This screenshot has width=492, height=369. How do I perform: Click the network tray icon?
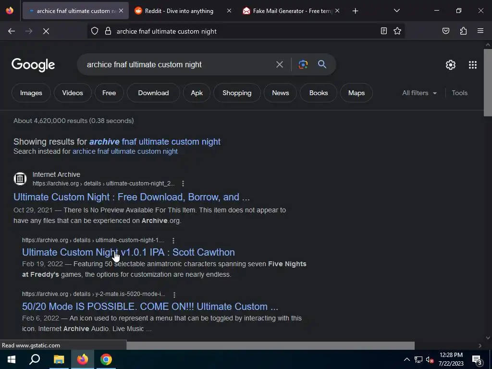coord(418,359)
